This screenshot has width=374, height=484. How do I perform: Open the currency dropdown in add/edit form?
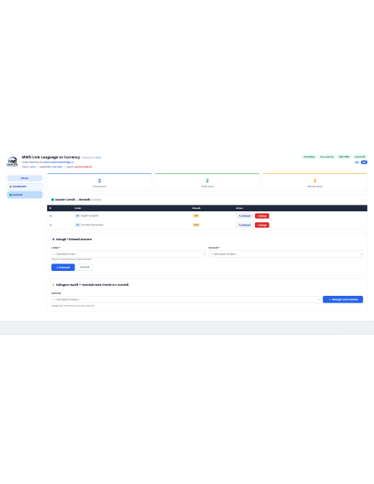[x=285, y=254]
